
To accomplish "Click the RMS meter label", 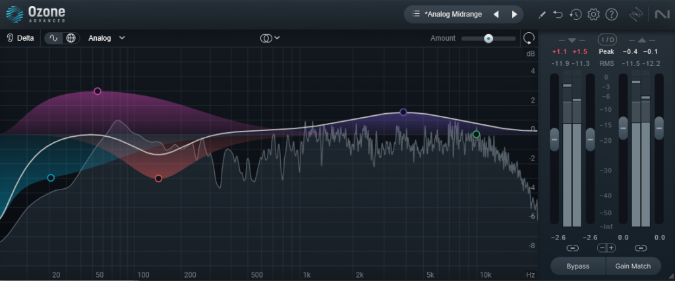I will [x=606, y=64].
